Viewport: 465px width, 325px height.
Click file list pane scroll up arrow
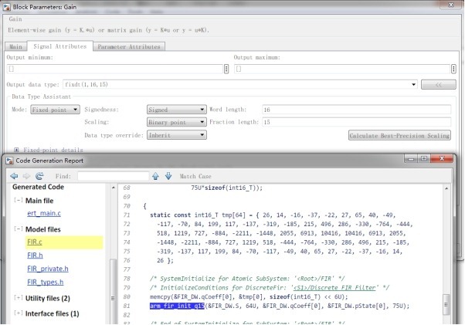[114, 188]
